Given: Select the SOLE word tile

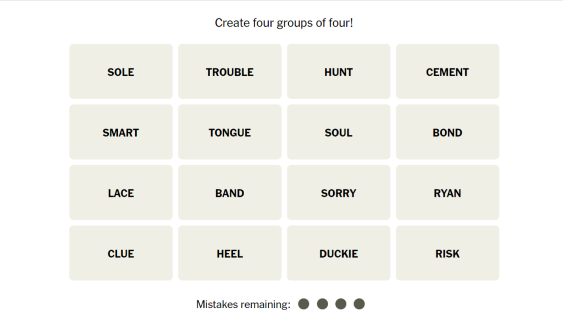Looking at the screenshot, I should click(x=121, y=72).
